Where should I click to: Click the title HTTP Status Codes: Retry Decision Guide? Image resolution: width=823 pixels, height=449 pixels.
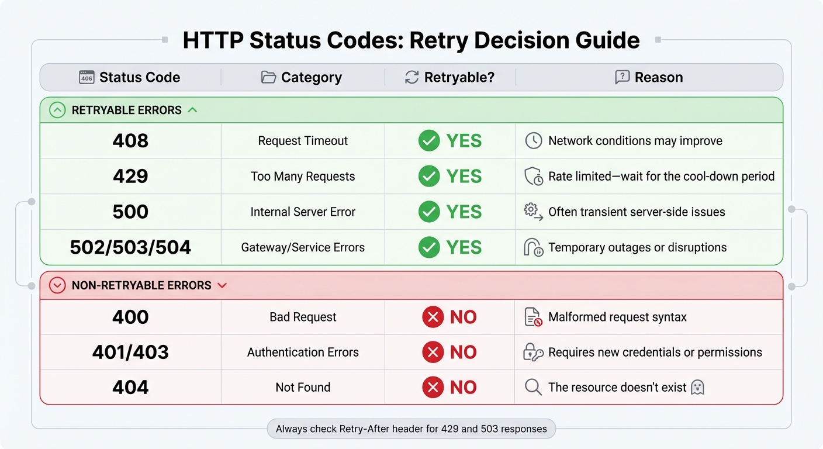pyautogui.click(x=411, y=40)
